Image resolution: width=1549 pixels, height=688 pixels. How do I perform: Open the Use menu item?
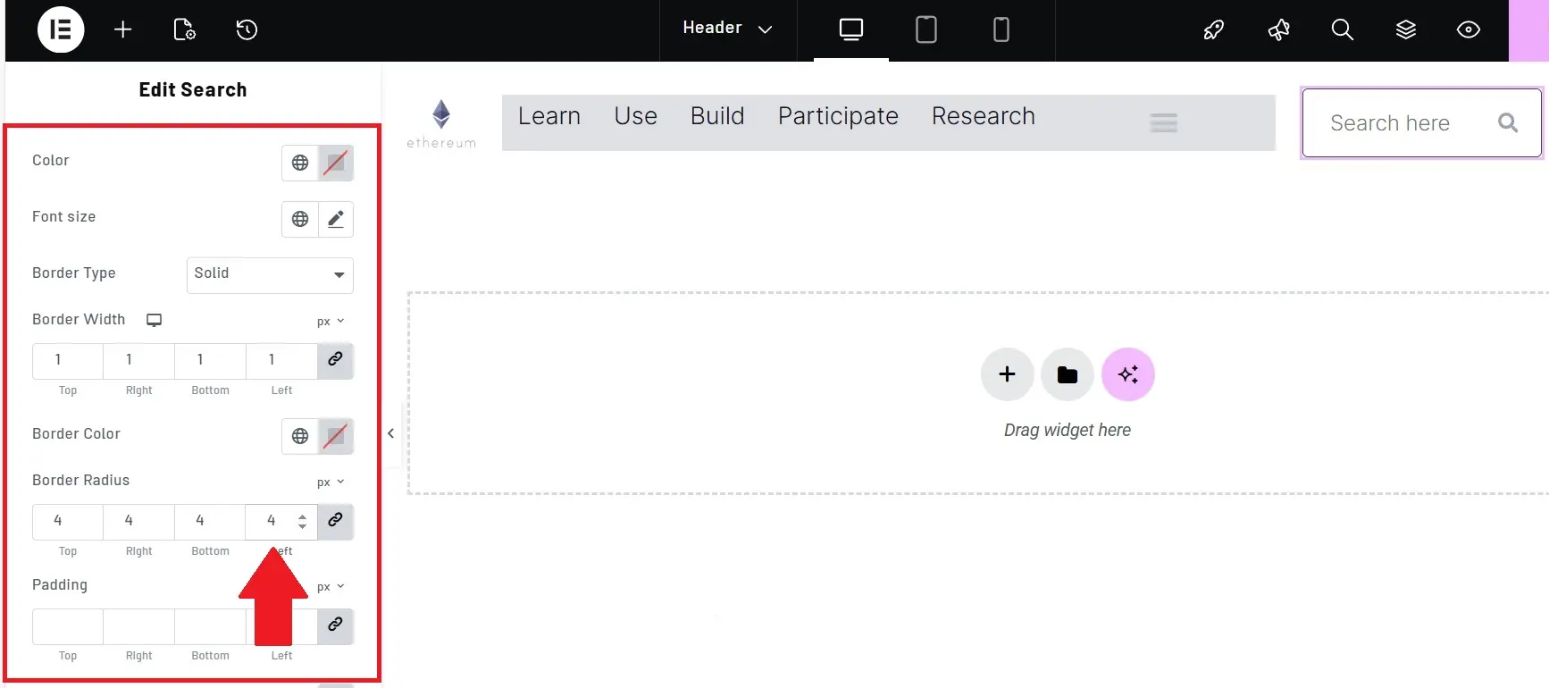click(635, 116)
